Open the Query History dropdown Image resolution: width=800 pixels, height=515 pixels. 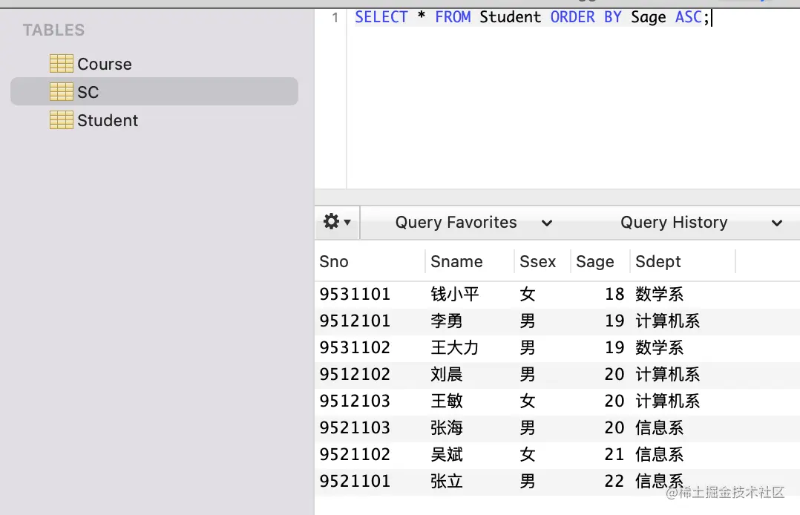[x=701, y=223]
